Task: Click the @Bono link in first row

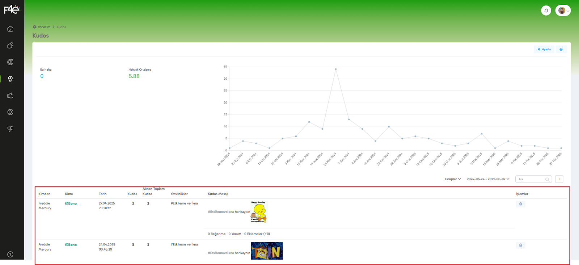Action: [71, 204]
